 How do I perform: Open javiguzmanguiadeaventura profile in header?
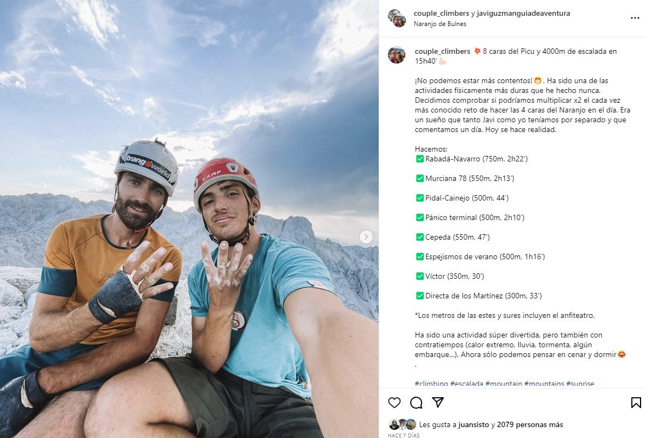pos(523,13)
